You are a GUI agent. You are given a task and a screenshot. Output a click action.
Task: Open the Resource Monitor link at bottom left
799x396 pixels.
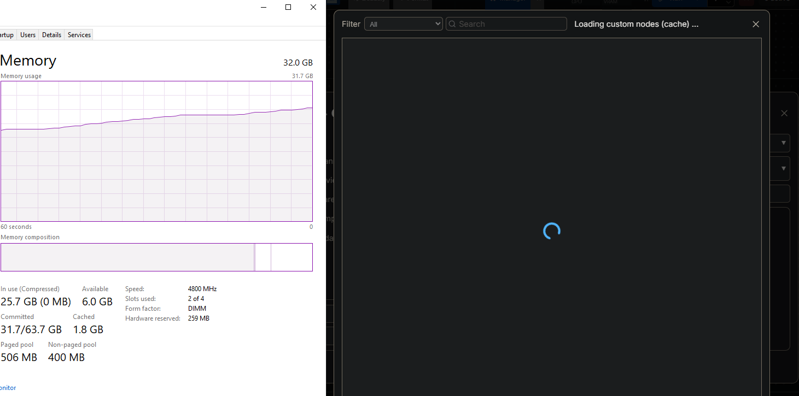pos(8,388)
